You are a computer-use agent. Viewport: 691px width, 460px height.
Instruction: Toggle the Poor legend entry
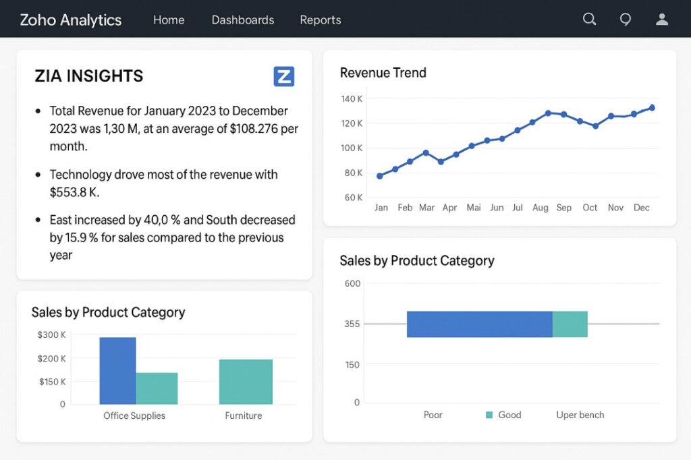(x=433, y=415)
